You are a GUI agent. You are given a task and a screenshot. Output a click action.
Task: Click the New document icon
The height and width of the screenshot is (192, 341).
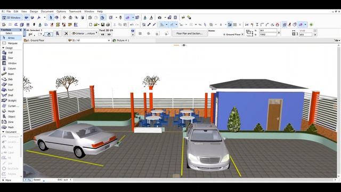click(91, 25)
